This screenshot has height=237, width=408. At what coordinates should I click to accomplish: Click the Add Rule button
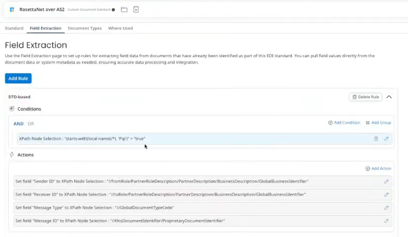coord(18,79)
